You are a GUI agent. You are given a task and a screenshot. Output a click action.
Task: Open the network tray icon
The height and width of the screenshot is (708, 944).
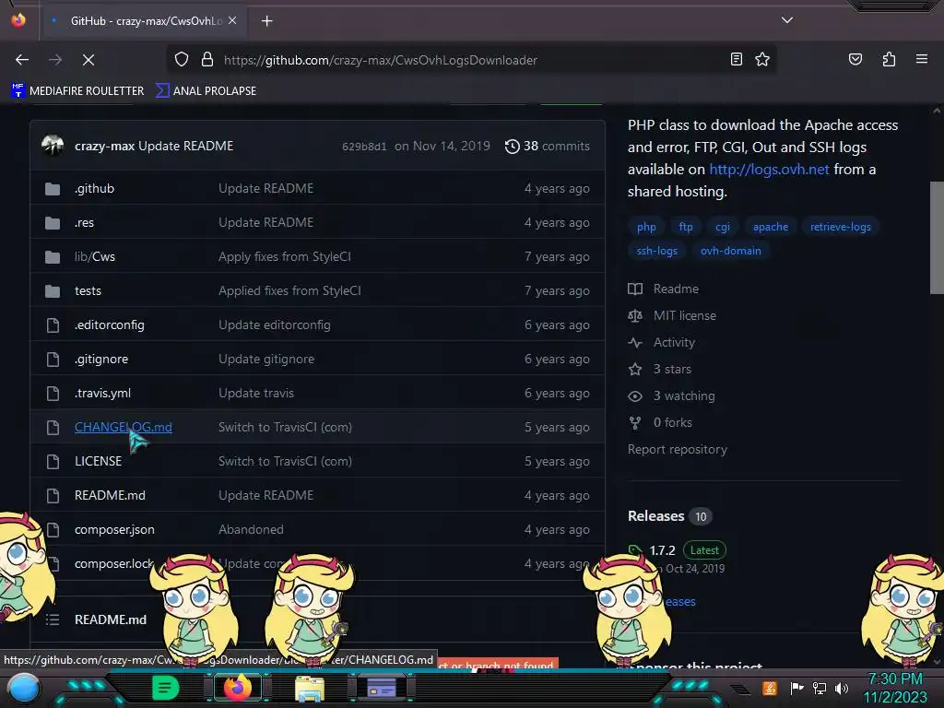pos(820,688)
